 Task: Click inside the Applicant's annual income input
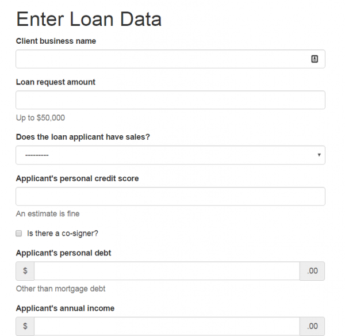[167, 326]
